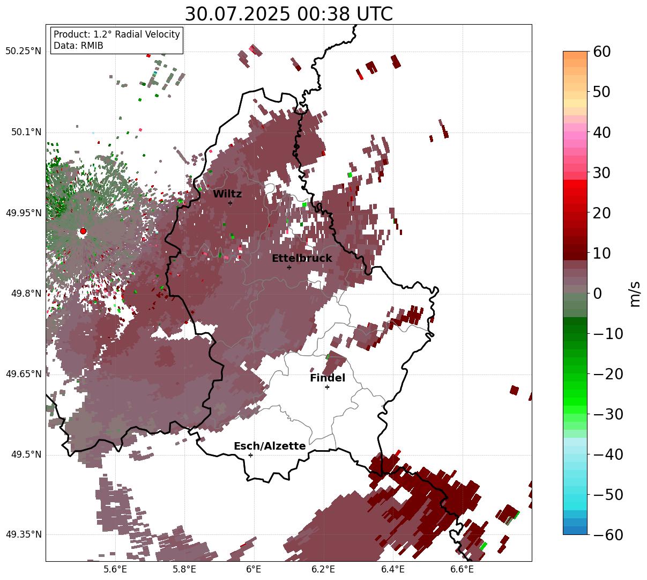Click the 6.6°E longitude label
Viewport: 647px width, 580px height.
[x=462, y=569]
